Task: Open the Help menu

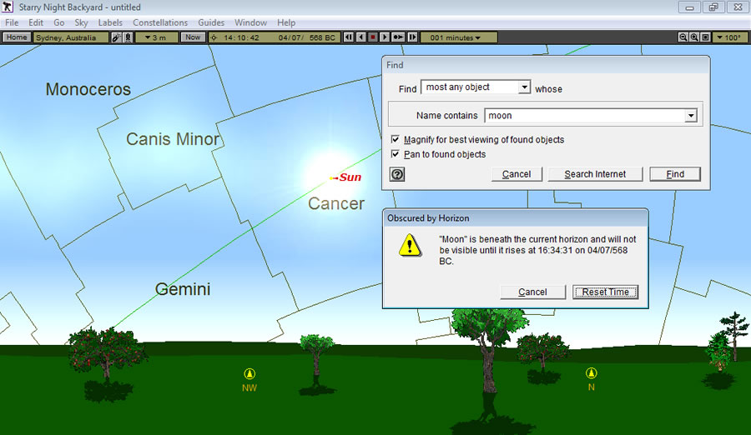Action: 286,22
